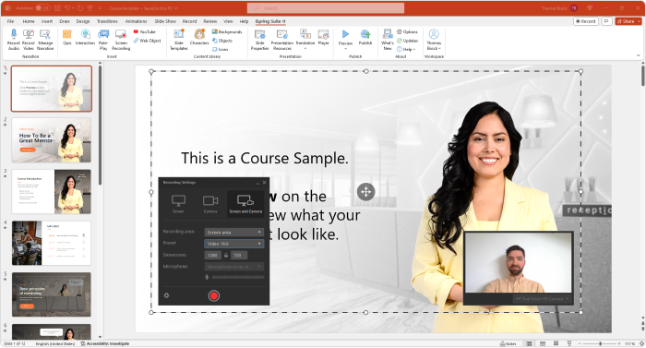Screen dimensions: 646x348
Task: Open Manage Narration
Action: 45,40
